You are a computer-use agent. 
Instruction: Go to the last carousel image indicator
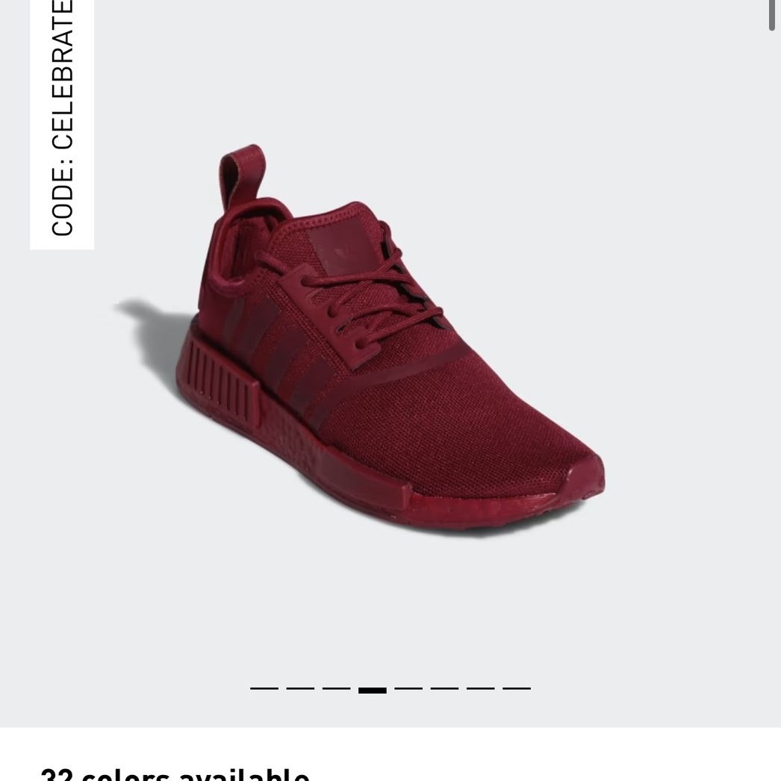(x=517, y=689)
